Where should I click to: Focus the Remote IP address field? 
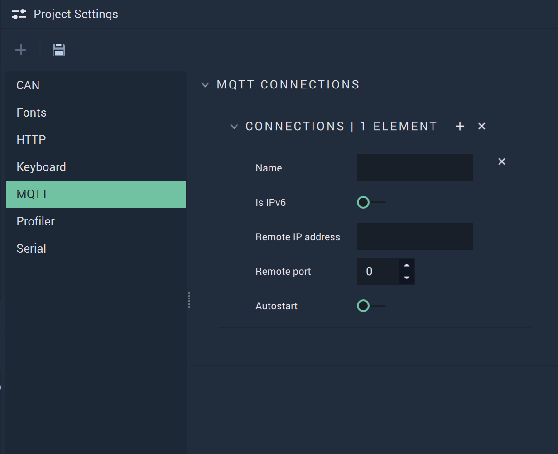(x=415, y=237)
